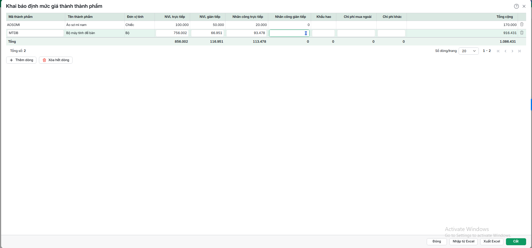Click the 856.002 total value

click(x=181, y=42)
